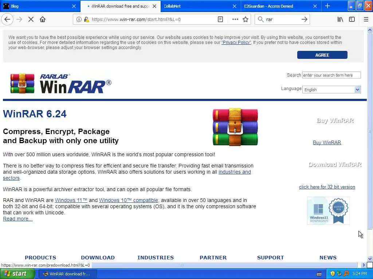Click the URL address bar

pyautogui.click(x=153, y=20)
